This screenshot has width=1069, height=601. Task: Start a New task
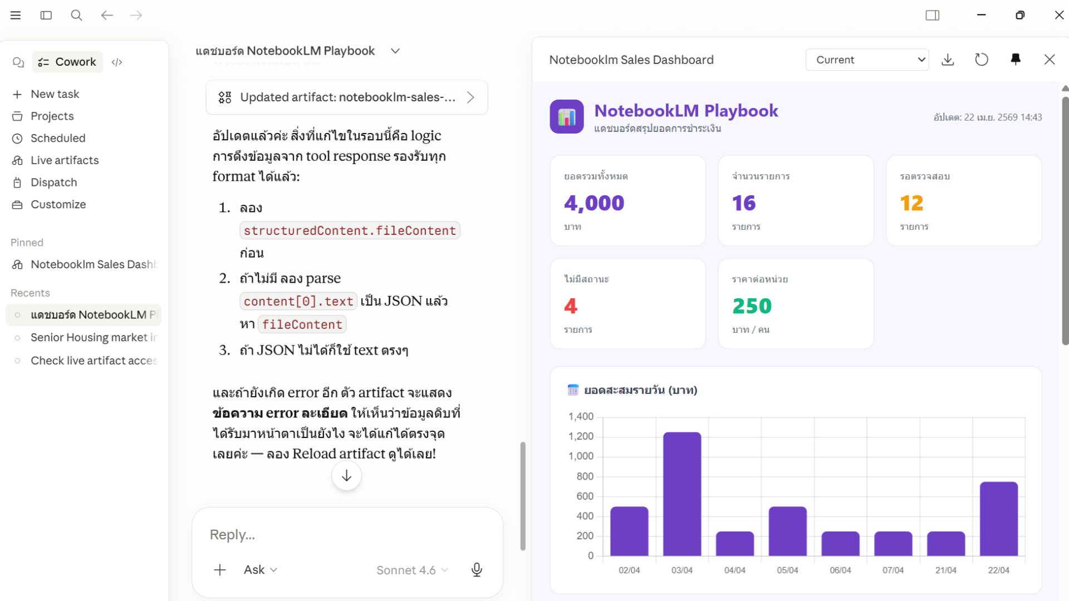point(55,94)
